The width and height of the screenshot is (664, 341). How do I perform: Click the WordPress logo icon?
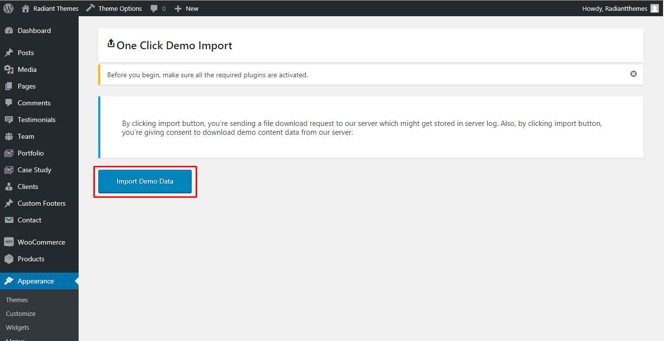(x=8, y=8)
